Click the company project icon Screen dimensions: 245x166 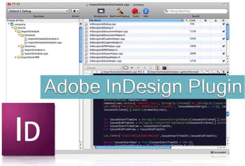(12, 24)
